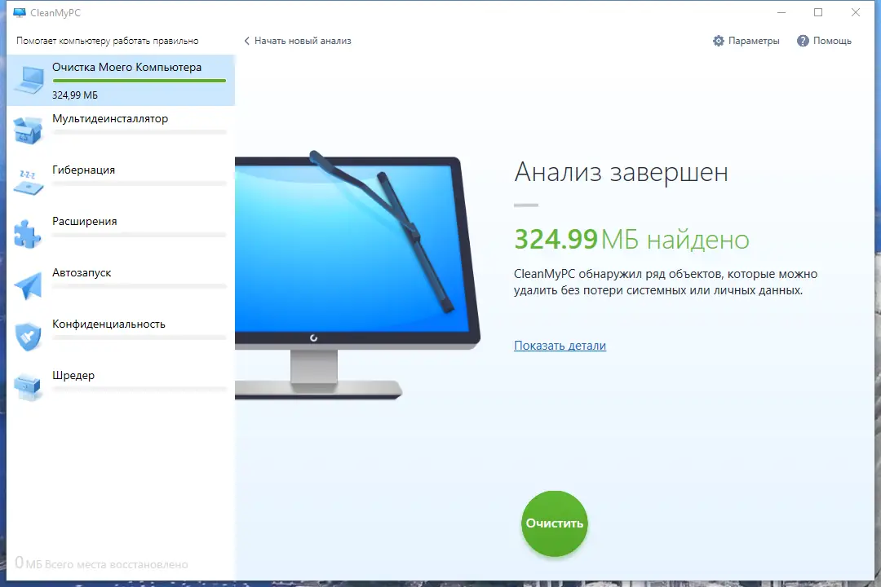Image resolution: width=881 pixels, height=587 pixels.
Task: Click the box icon for Мультидеинсталлятор
Action: click(x=28, y=130)
